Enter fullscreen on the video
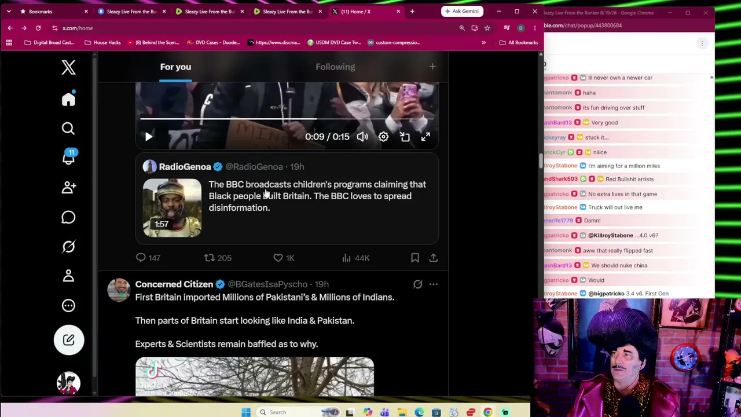Screen dimensions: 741x417 (x=425, y=137)
